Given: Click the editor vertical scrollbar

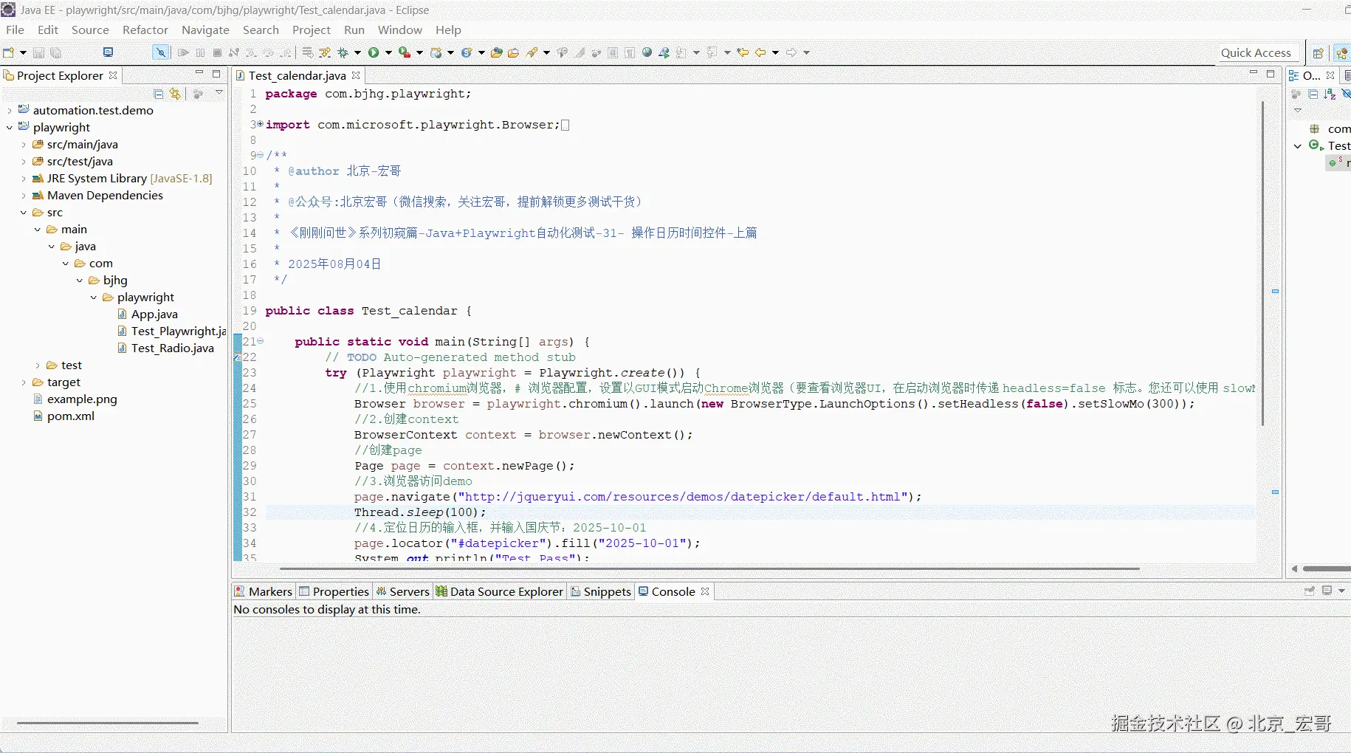Looking at the screenshot, I should [x=1262, y=264].
